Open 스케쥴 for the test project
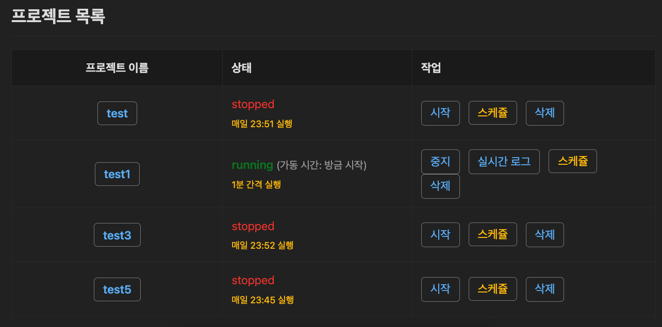The width and height of the screenshot is (662, 327). (492, 113)
